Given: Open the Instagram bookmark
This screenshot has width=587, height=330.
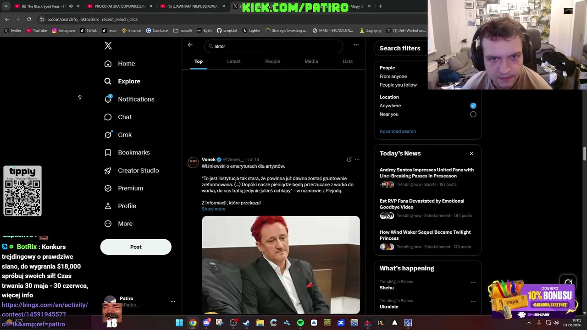Looking at the screenshot, I should (x=63, y=31).
